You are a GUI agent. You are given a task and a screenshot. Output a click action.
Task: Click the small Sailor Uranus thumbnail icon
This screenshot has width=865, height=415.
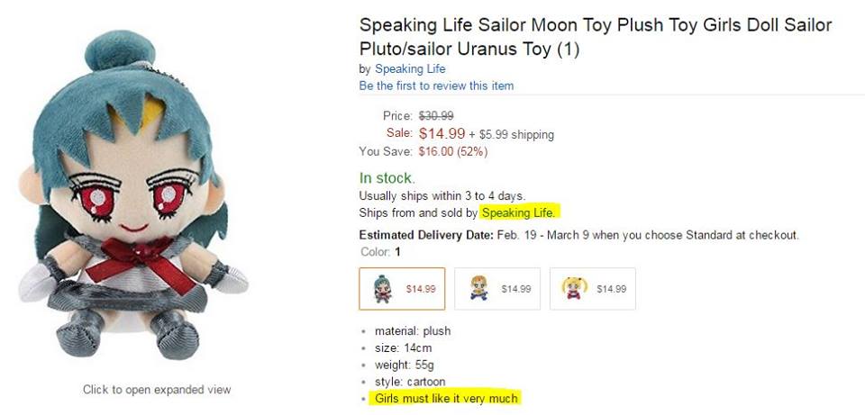click(478, 288)
